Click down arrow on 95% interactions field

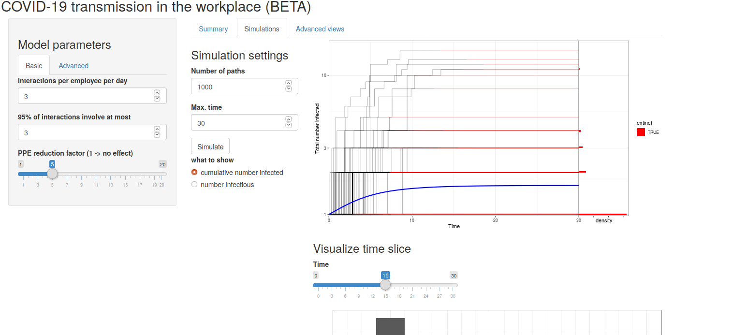[157, 135]
